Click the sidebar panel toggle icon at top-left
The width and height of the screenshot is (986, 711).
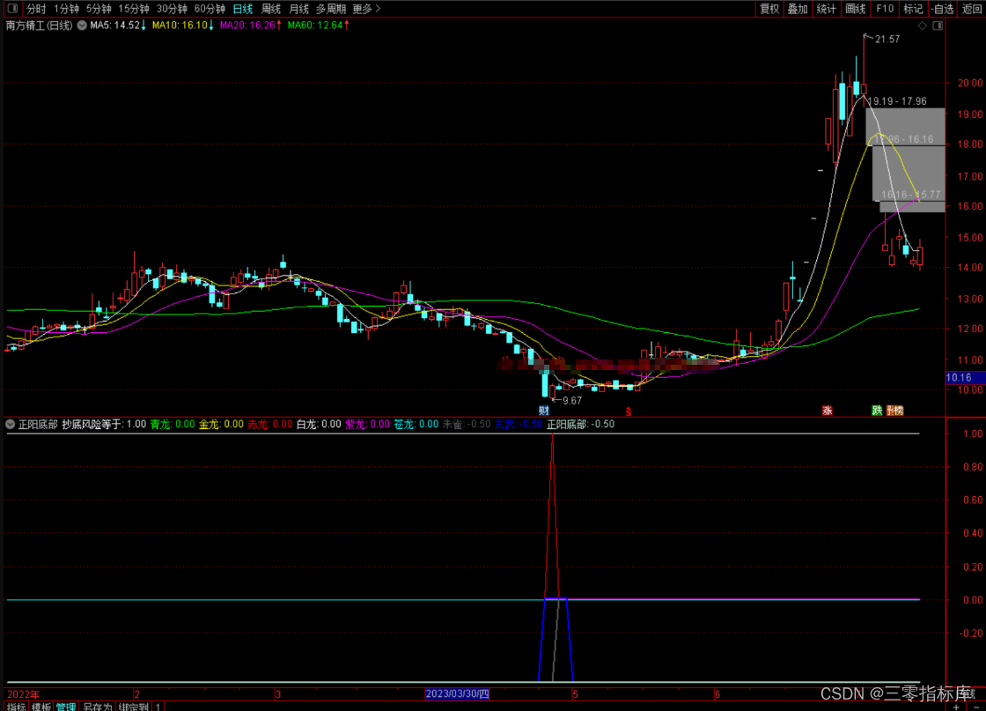coord(12,8)
